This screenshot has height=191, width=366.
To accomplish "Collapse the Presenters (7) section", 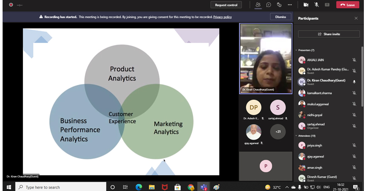I will coord(296,50).
